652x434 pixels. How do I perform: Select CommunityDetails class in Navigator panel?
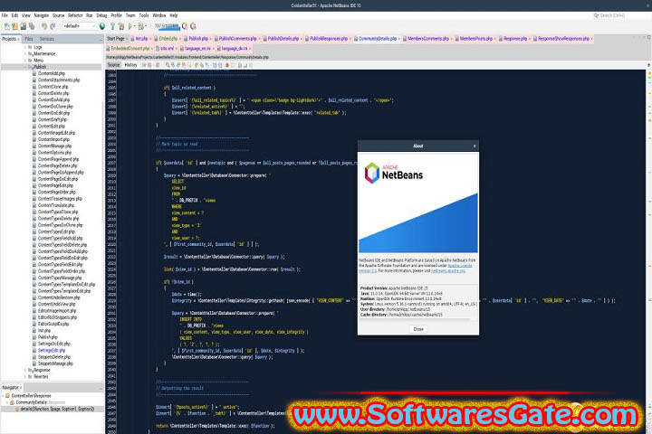pyautogui.click(x=31, y=402)
